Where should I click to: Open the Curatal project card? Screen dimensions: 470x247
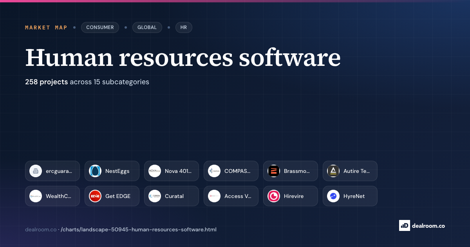click(x=172, y=196)
